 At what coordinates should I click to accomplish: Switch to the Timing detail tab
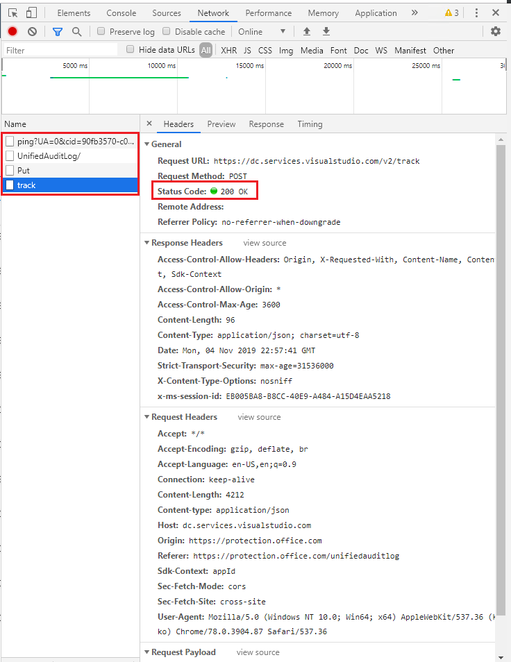point(310,124)
